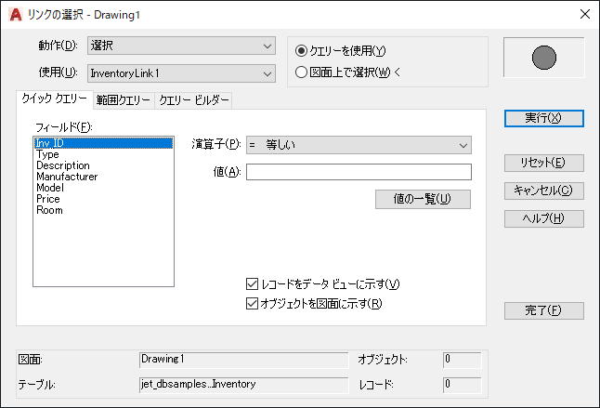The width and height of the screenshot is (600, 408).
Task: Click the 値の一覧 button
Action: point(423,199)
